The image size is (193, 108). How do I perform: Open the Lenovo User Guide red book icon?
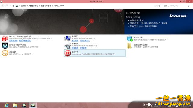coord(68,53)
